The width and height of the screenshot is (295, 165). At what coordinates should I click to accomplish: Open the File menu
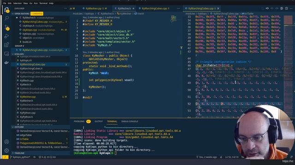5,3
